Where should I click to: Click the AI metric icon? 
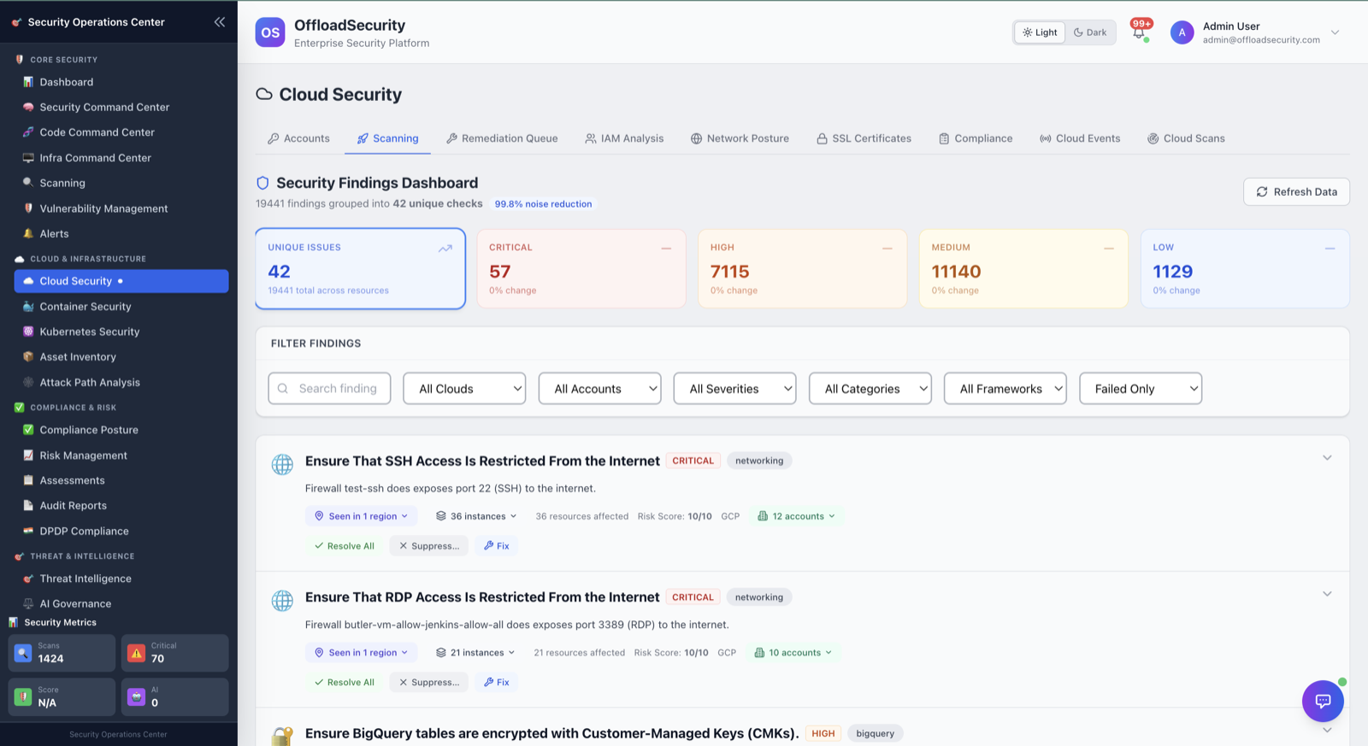[x=136, y=697]
